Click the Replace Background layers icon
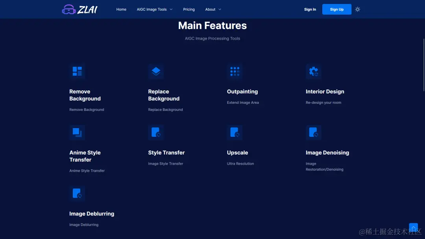The image size is (425, 239). [156, 72]
